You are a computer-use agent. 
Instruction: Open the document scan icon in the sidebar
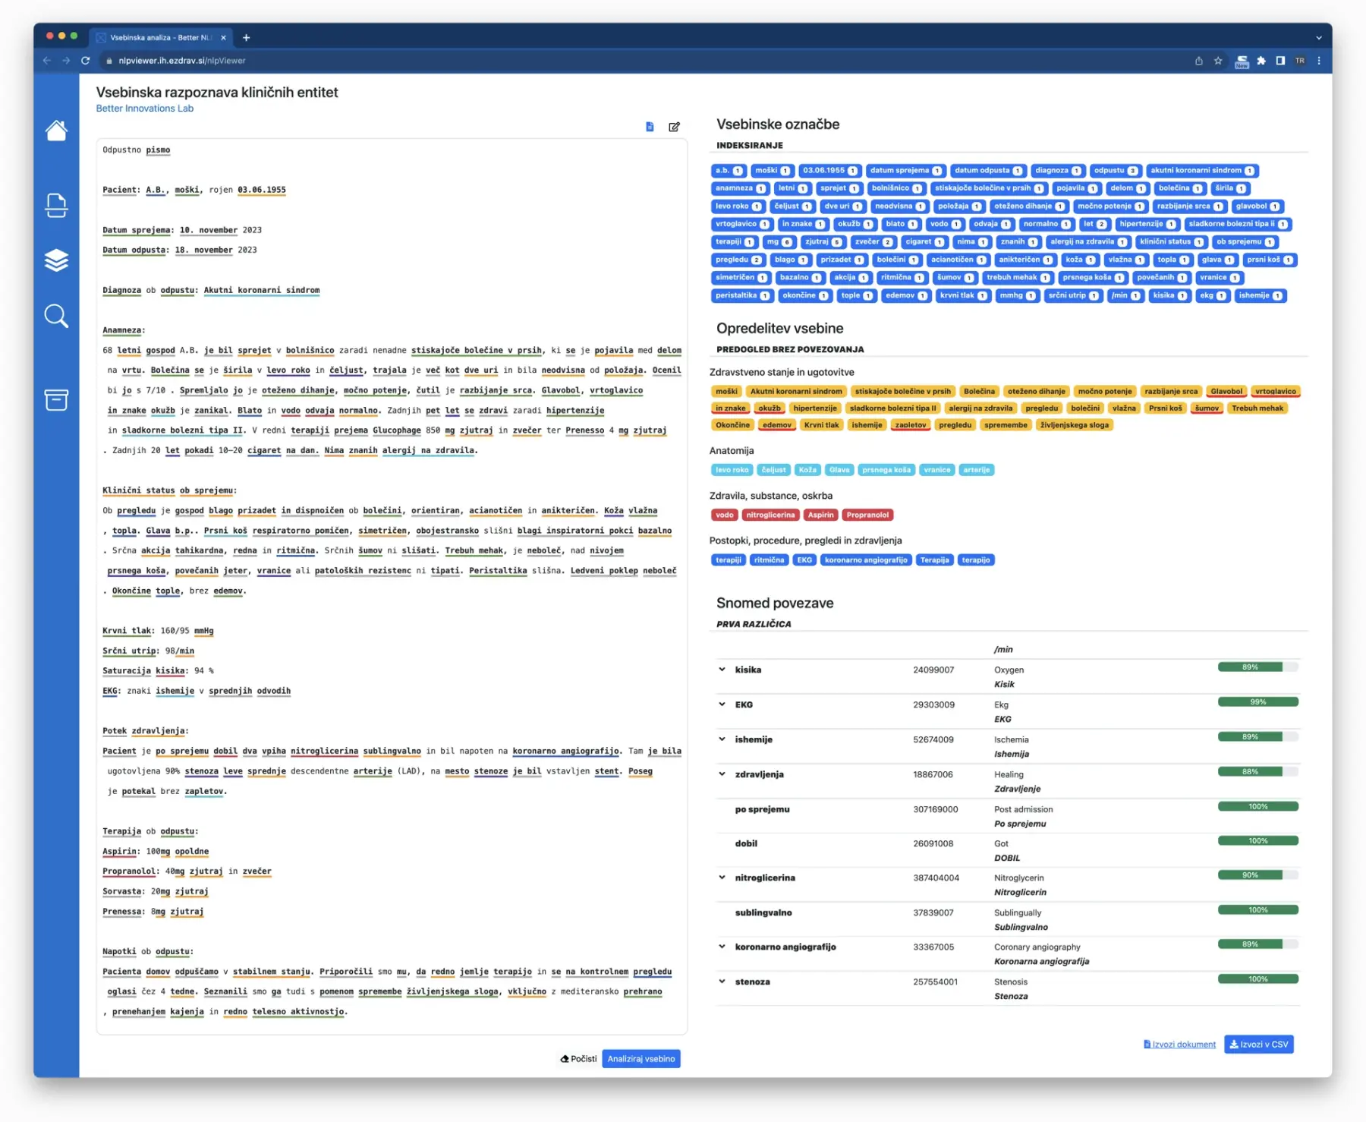coord(56,205)
